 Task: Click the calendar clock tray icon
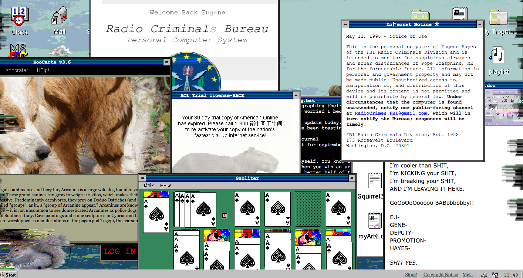coord(495,275)
